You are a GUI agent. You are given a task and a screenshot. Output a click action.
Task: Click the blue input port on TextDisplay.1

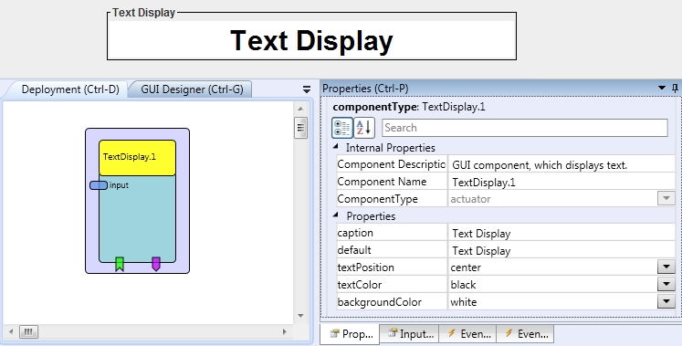[x=99, y=185]
